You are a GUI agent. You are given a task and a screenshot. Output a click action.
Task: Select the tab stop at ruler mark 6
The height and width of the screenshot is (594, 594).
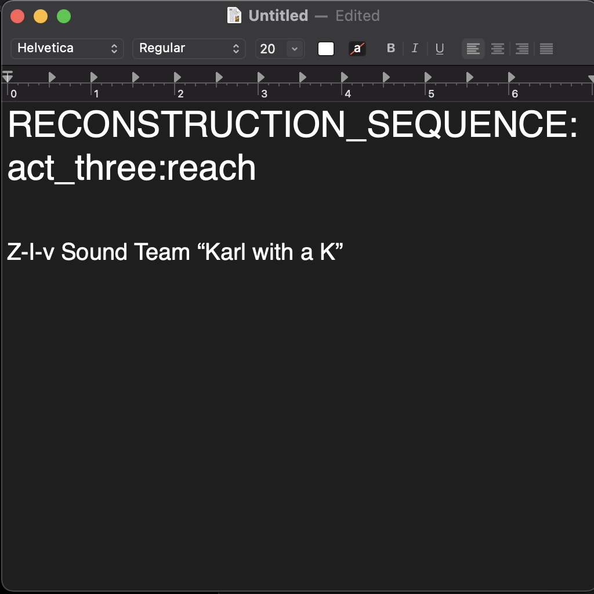[512, 77]
